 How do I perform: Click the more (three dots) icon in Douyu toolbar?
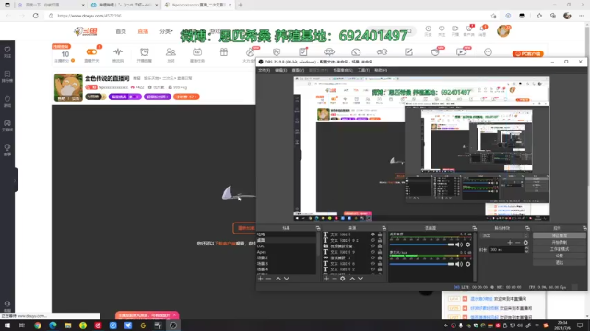(488, 52)
